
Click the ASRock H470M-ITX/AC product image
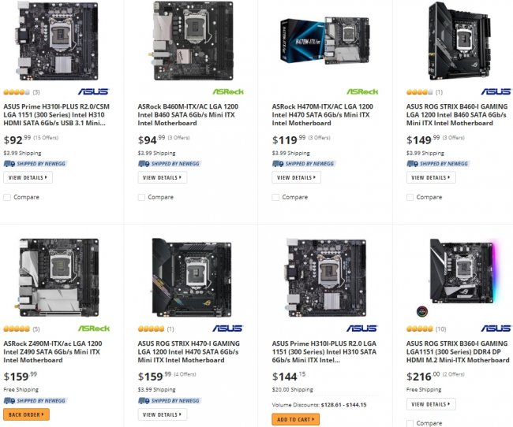tap(325, 41)
